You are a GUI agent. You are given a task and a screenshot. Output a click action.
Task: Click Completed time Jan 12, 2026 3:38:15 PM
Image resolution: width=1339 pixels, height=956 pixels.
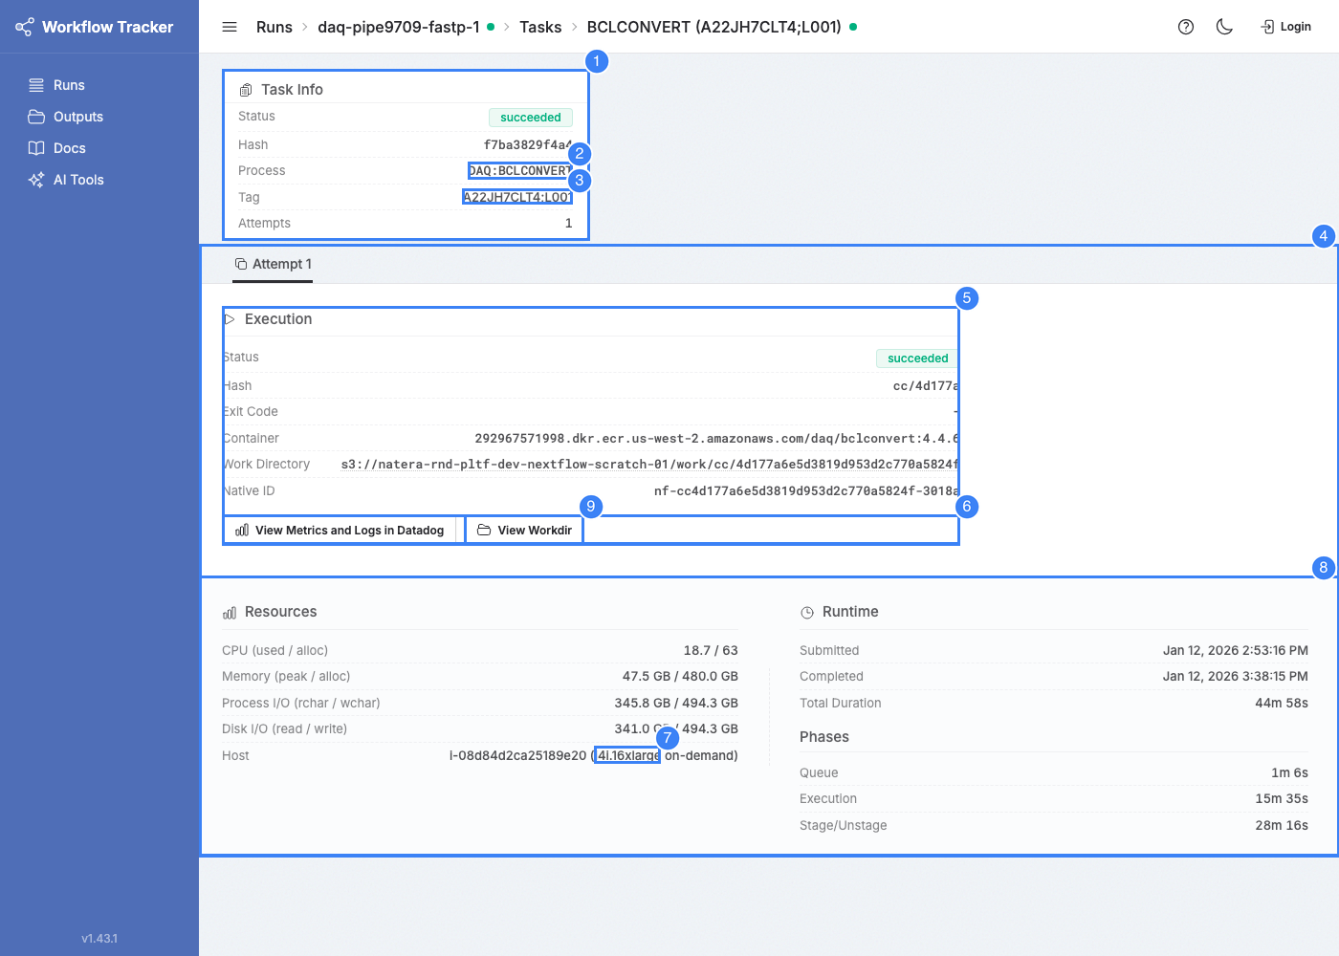click(1236, 676)
